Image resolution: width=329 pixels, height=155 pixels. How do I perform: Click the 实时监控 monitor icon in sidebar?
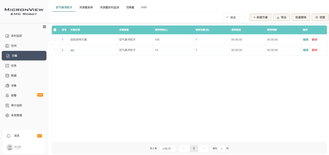pyautogui.click(x=7, y=36)
